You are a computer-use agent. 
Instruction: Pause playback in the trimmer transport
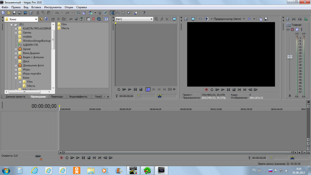(x=135, y=89)
